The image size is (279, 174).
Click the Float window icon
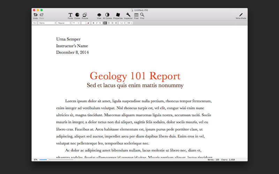click(136, 15)
